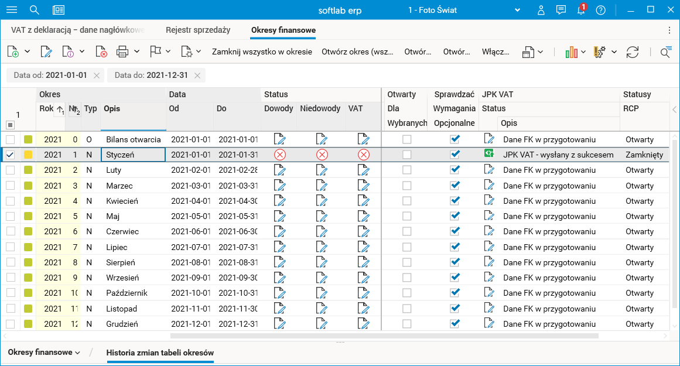Click the edit record pencil icon in toolbar

point(46,52)
